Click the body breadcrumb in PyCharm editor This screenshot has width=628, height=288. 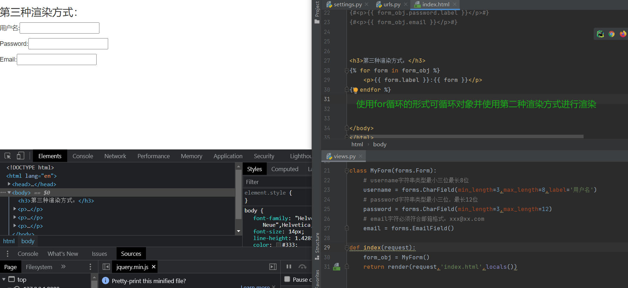pyautogui.click(x=379, y=144)
